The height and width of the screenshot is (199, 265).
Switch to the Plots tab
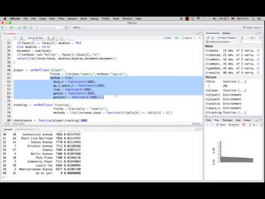pos(216,120)
